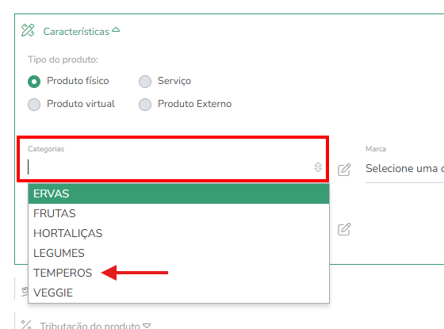
Task: Select the Produto físico radio button
Action: click(x=34, y=82)
